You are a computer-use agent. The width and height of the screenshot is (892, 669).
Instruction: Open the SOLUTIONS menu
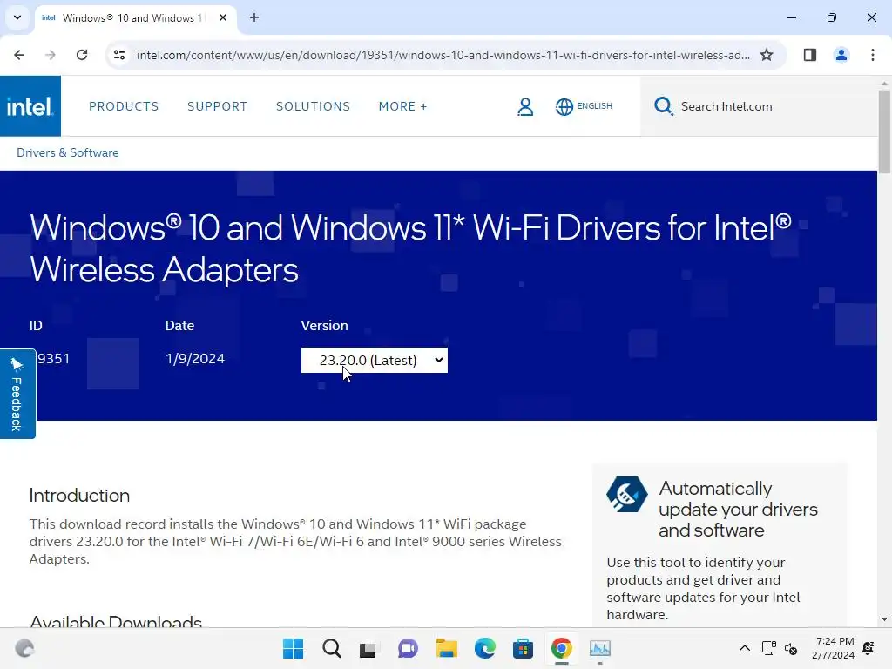pyautogui.click(x=313, y=106)
